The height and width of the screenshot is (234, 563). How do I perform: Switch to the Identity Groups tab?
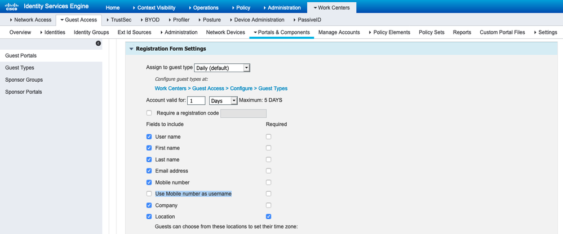tap(91, 32)
